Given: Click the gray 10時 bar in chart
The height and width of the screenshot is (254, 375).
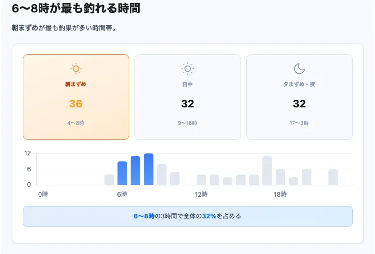Looking at the screenshot, I should point(175,178).
